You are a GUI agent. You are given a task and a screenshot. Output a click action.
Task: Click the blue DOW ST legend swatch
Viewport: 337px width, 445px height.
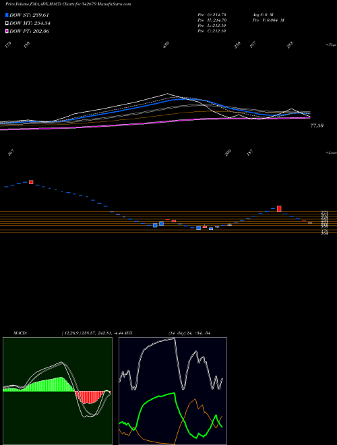click(7, 15)
